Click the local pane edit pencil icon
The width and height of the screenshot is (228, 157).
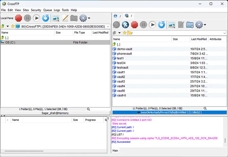pyautogui.click(x=65, y=18)
